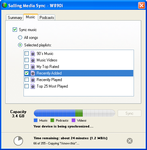Open the Podcasts tab
The image size is (147, 150).
(47, 18)
